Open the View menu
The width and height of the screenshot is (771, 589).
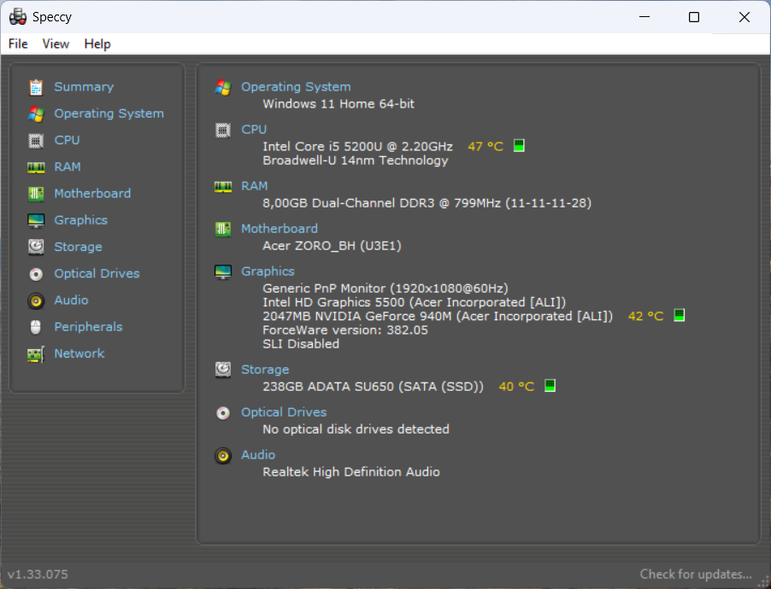pos(56,44)
